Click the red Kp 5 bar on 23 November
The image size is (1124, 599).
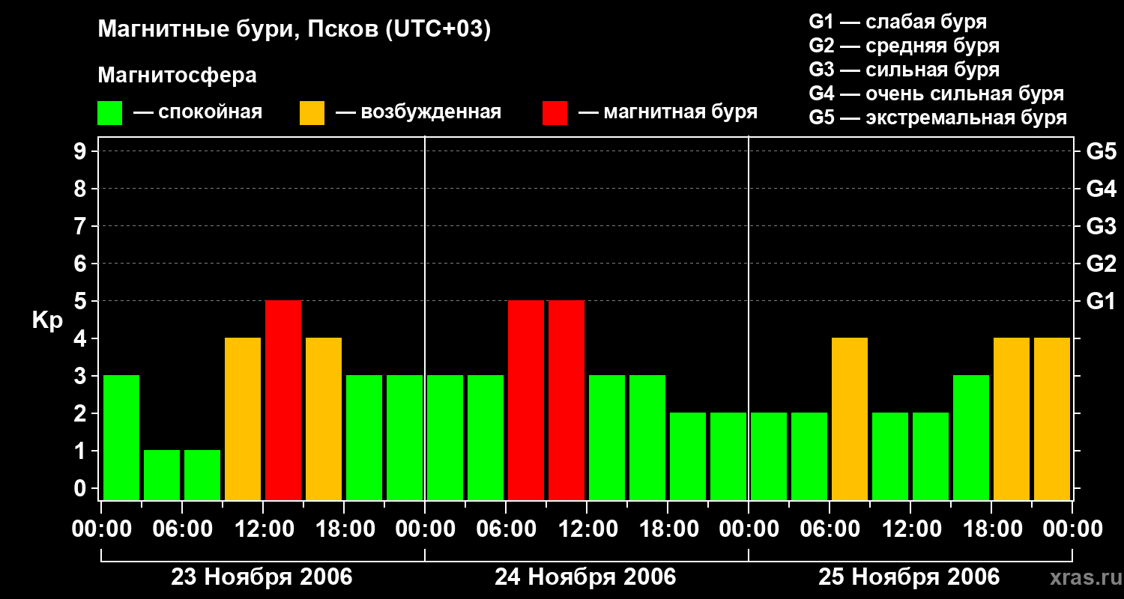point(283,400)
